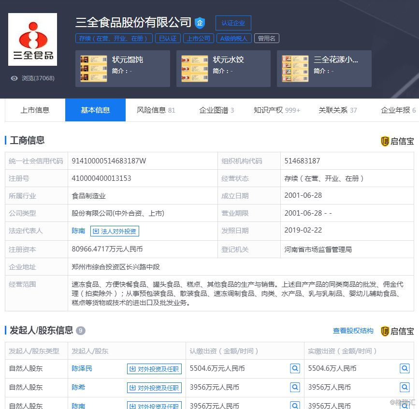Click the 查看股权结构 link

(353, 331)
